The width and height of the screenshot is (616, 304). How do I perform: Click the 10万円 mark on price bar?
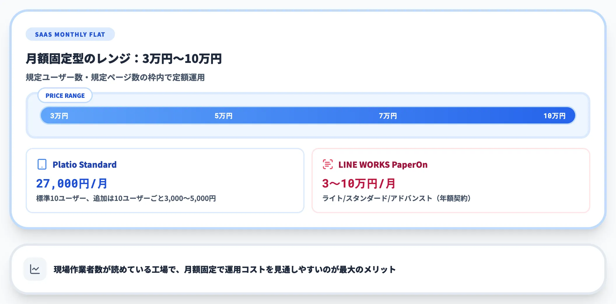[554, 116]
